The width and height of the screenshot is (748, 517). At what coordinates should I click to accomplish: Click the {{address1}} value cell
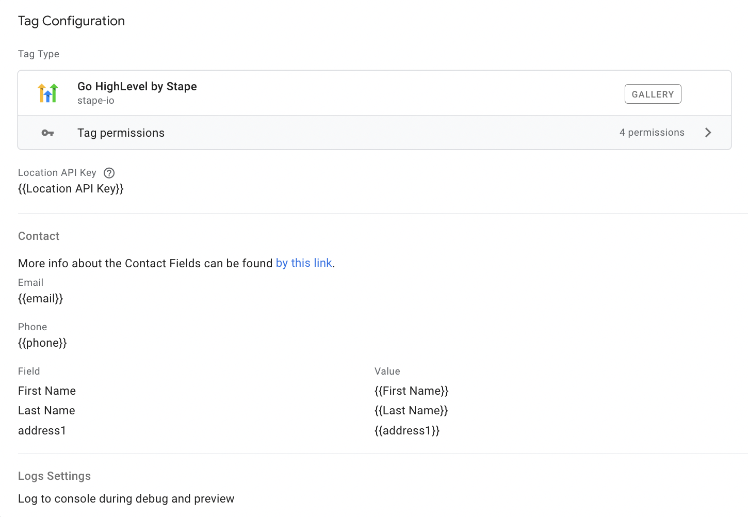(406, 431)
